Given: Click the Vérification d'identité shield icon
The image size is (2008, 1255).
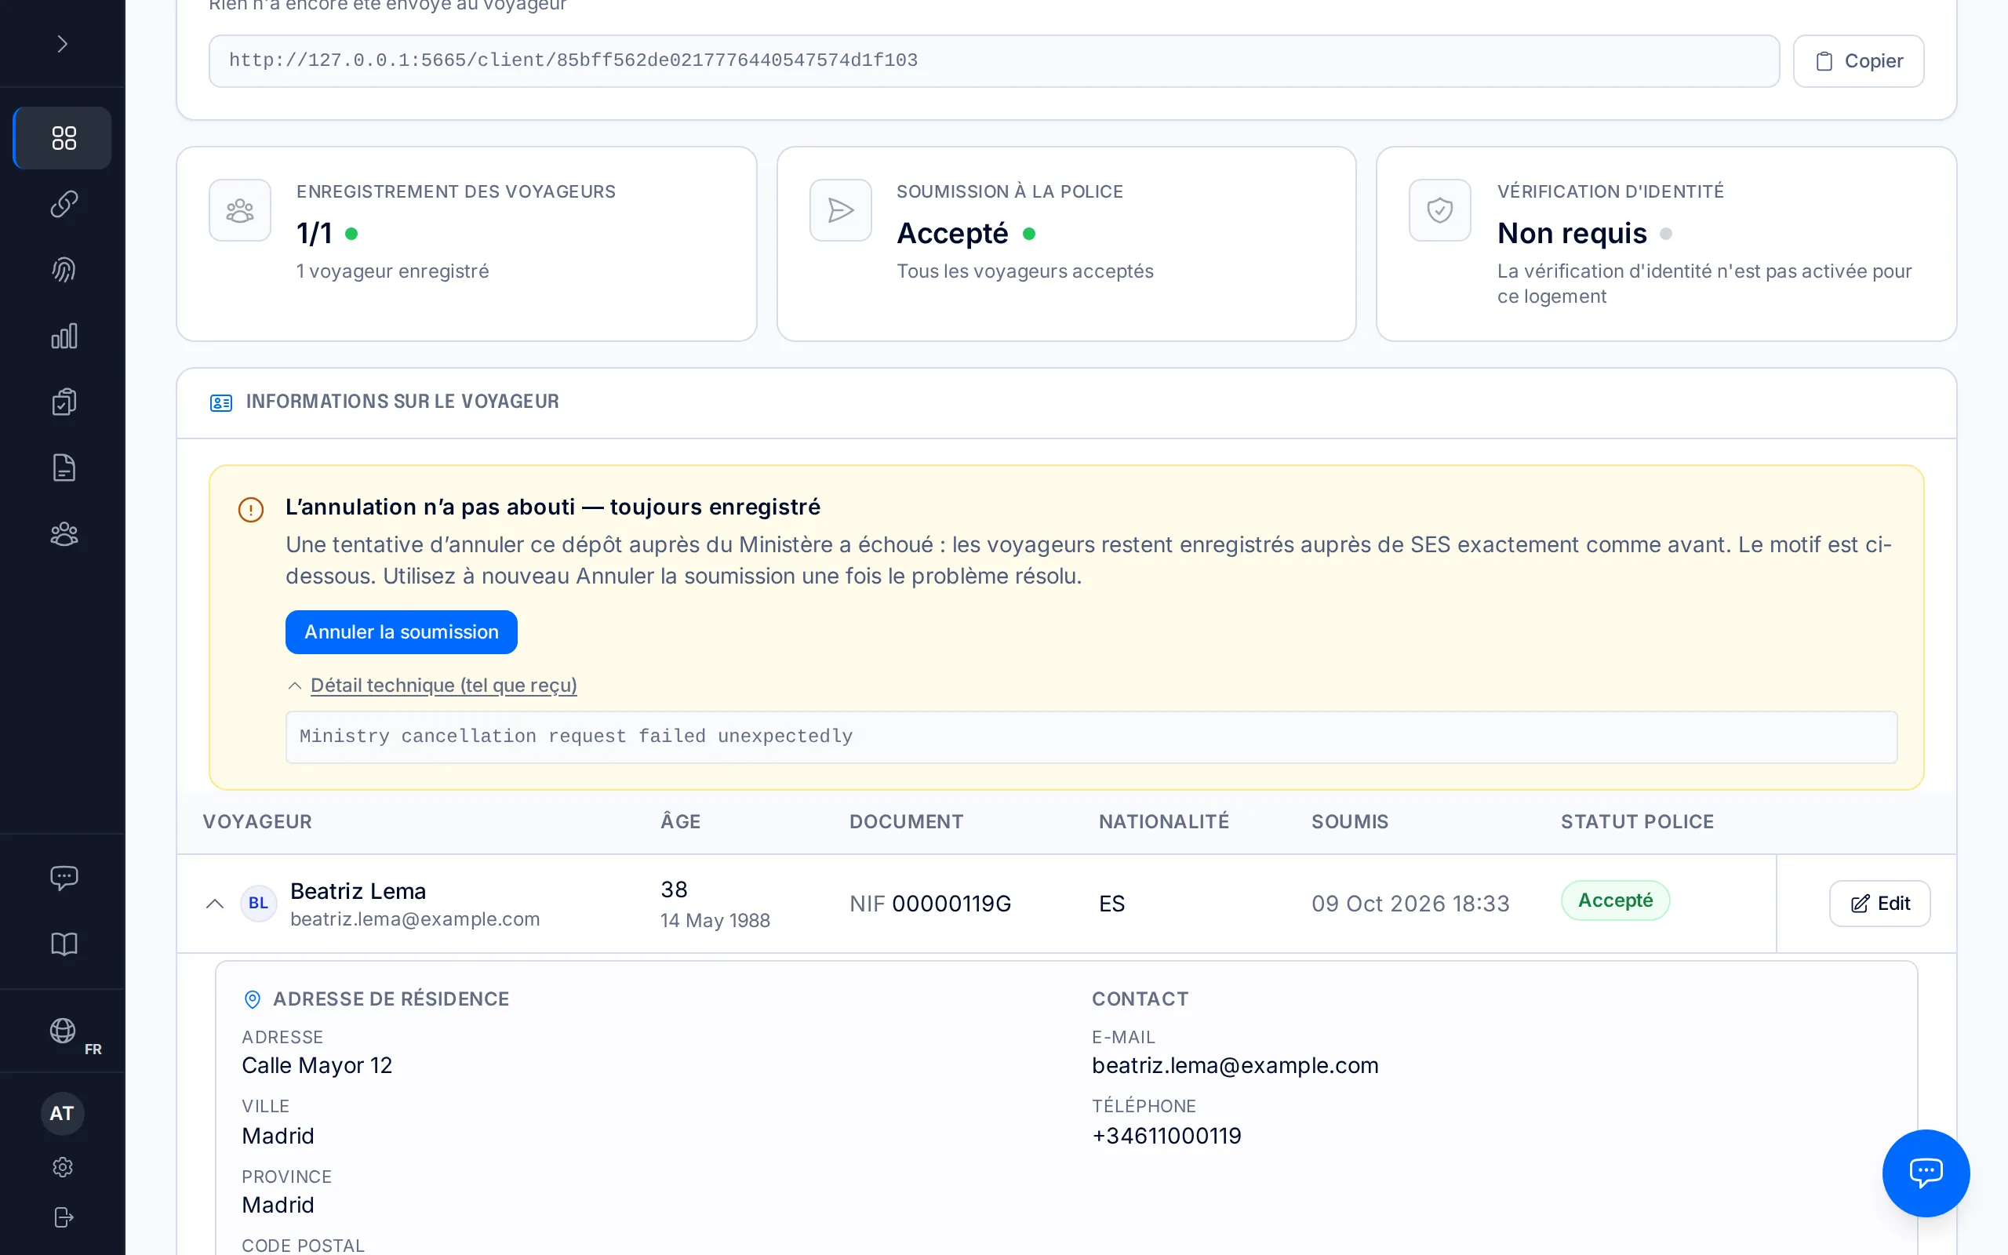Looking at the screenshot, I should click(x=1439, y=210).
